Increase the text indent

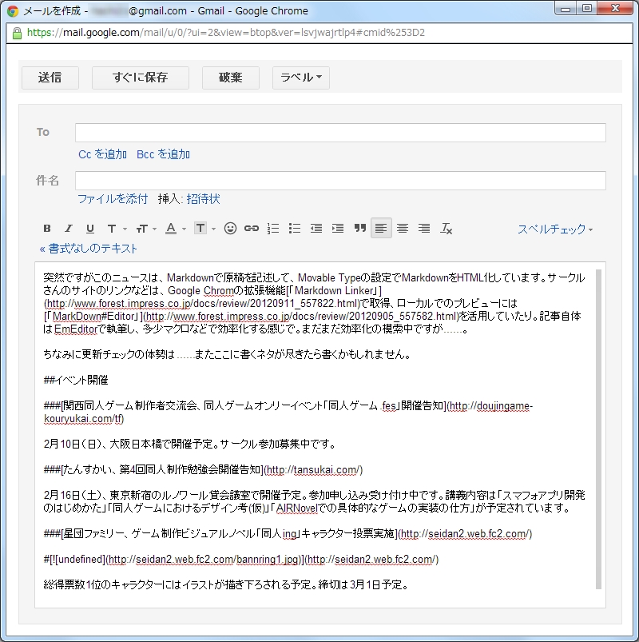click(338, 228)
